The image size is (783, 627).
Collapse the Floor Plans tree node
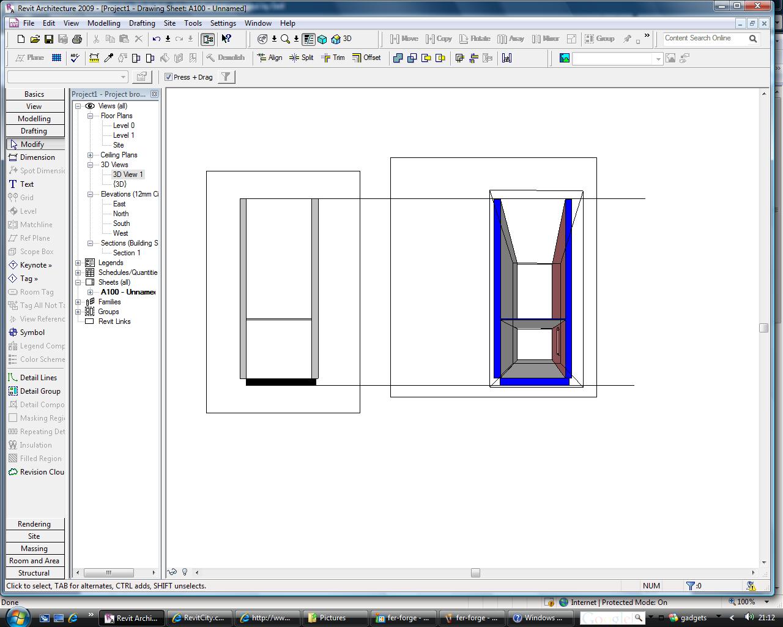click(x=91, y=116)
